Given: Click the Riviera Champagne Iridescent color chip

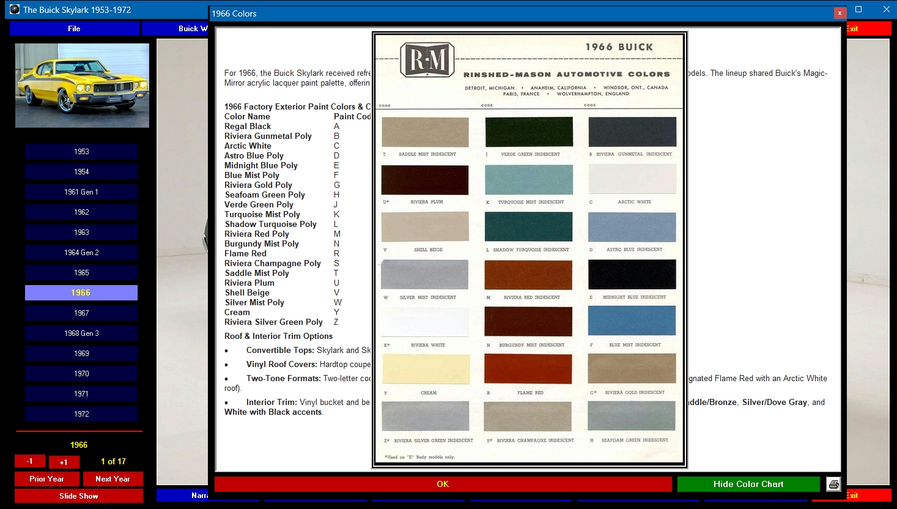Looking at the screenshot, I should click(x=529, y=417).
